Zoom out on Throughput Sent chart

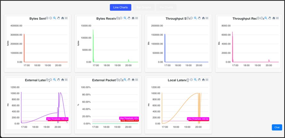191,18
